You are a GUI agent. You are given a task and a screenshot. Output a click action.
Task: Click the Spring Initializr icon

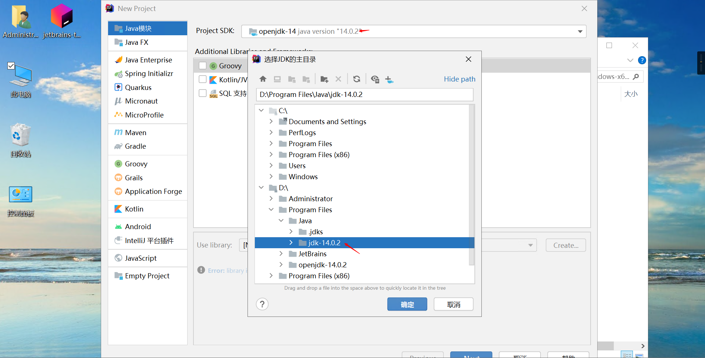(x=118, y=74)
